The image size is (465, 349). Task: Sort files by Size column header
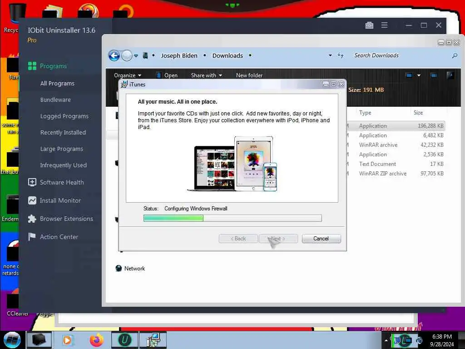click(418, 113)
